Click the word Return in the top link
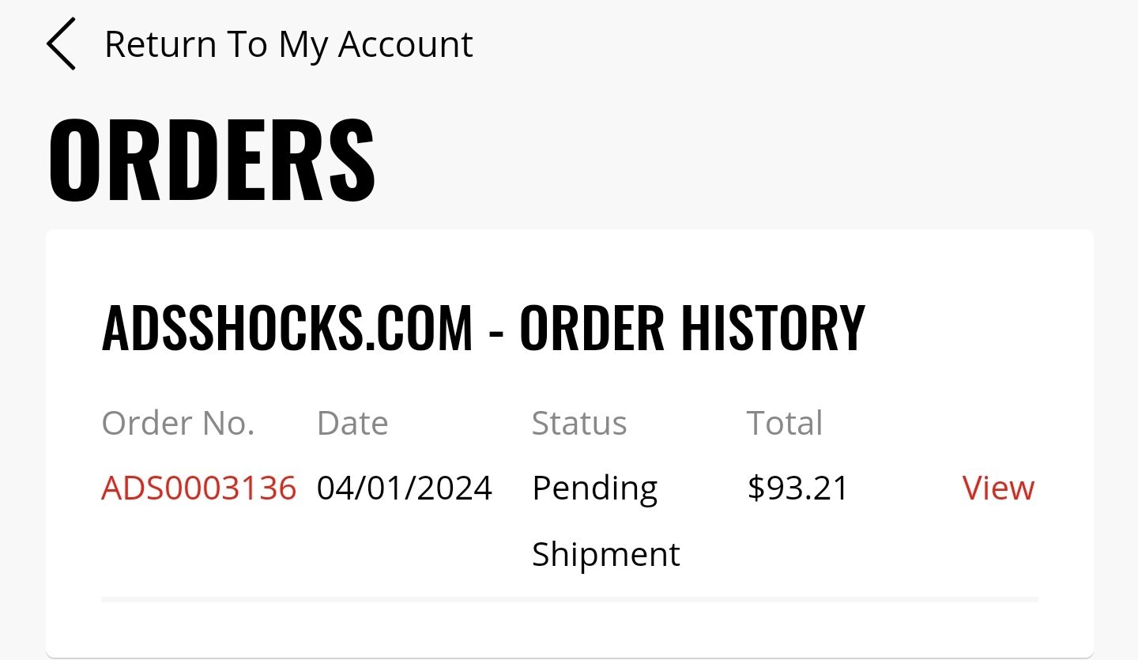1138x660 pixels. coord(160,44)
